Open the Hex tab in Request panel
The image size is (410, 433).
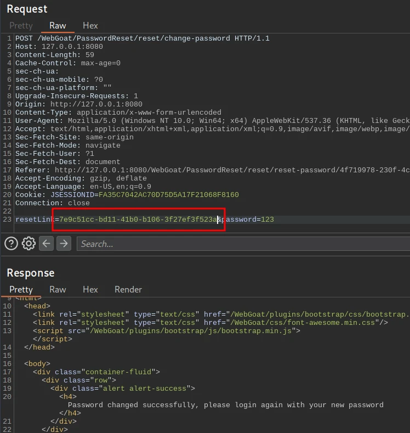[90, 25]
